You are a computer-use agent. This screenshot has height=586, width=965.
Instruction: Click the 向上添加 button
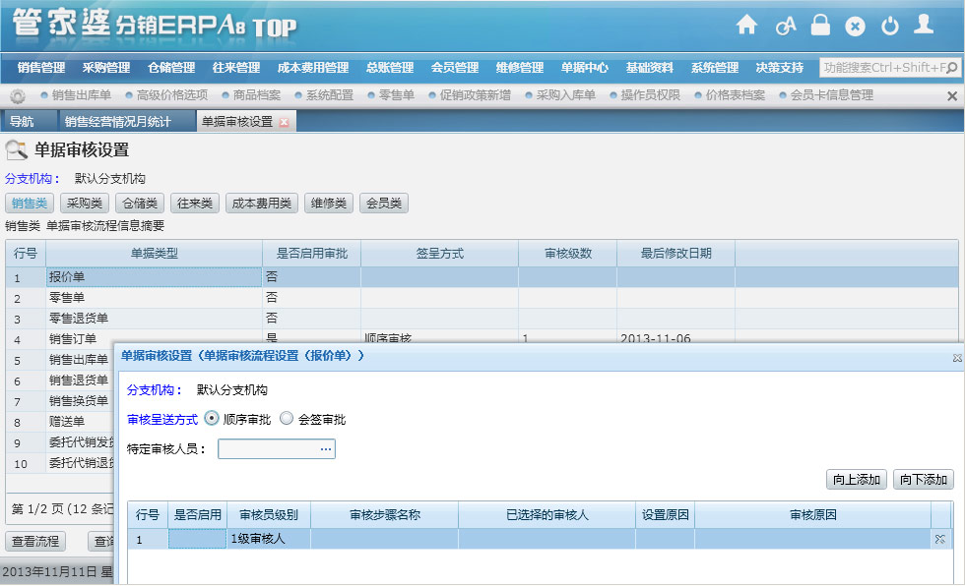[x=857, y=480]
